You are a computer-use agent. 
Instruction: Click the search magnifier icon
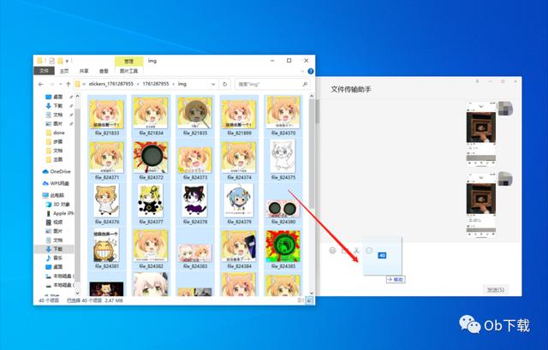[x=305, y=84]
